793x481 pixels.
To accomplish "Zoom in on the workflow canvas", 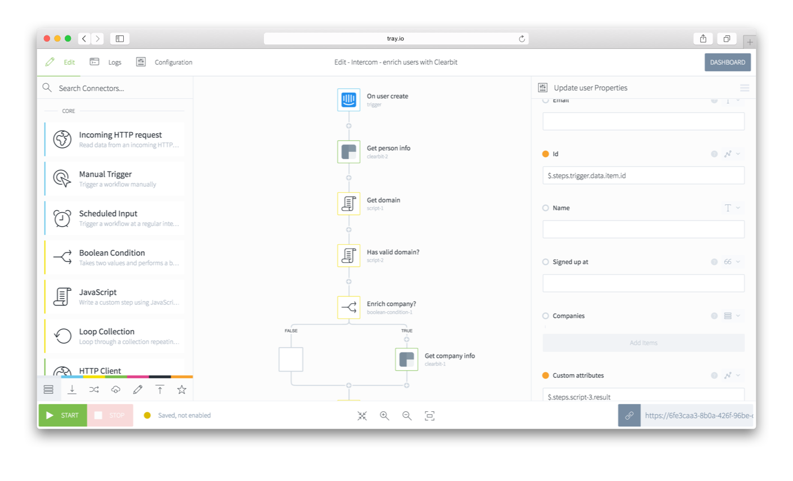I will point(384,416).
